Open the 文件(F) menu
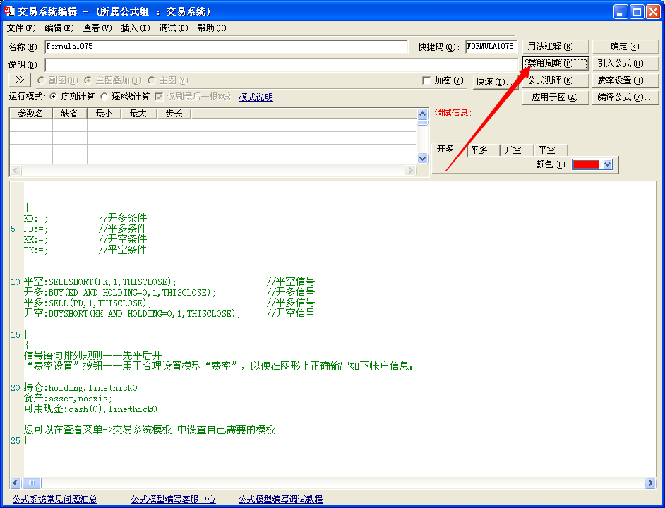 point(21,28)
